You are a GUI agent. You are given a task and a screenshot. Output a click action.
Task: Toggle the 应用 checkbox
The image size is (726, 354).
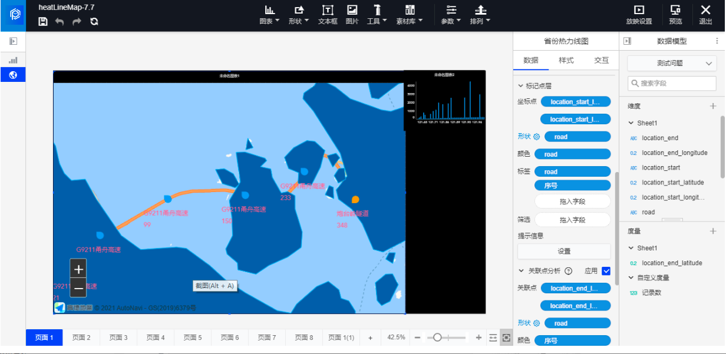pyautogui.click(x=606, y=271)
